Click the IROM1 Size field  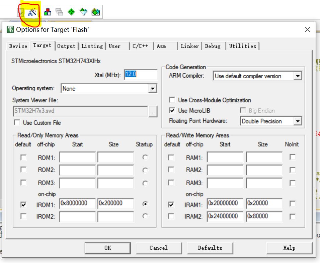click(x=116, y=203)
